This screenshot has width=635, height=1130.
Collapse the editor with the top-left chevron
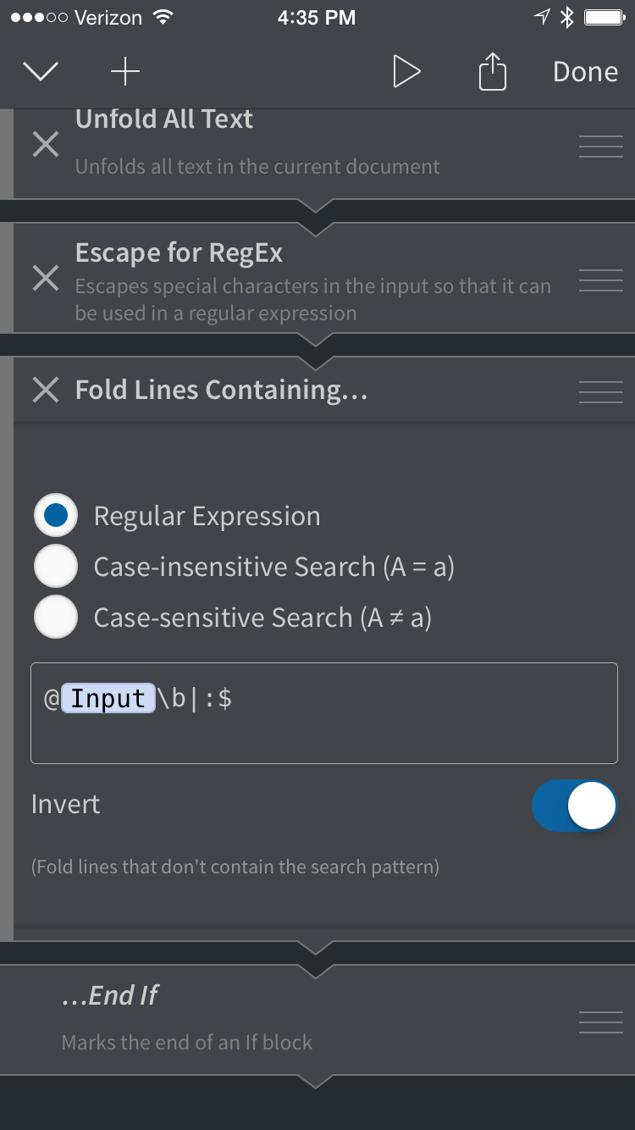point(41,72)
